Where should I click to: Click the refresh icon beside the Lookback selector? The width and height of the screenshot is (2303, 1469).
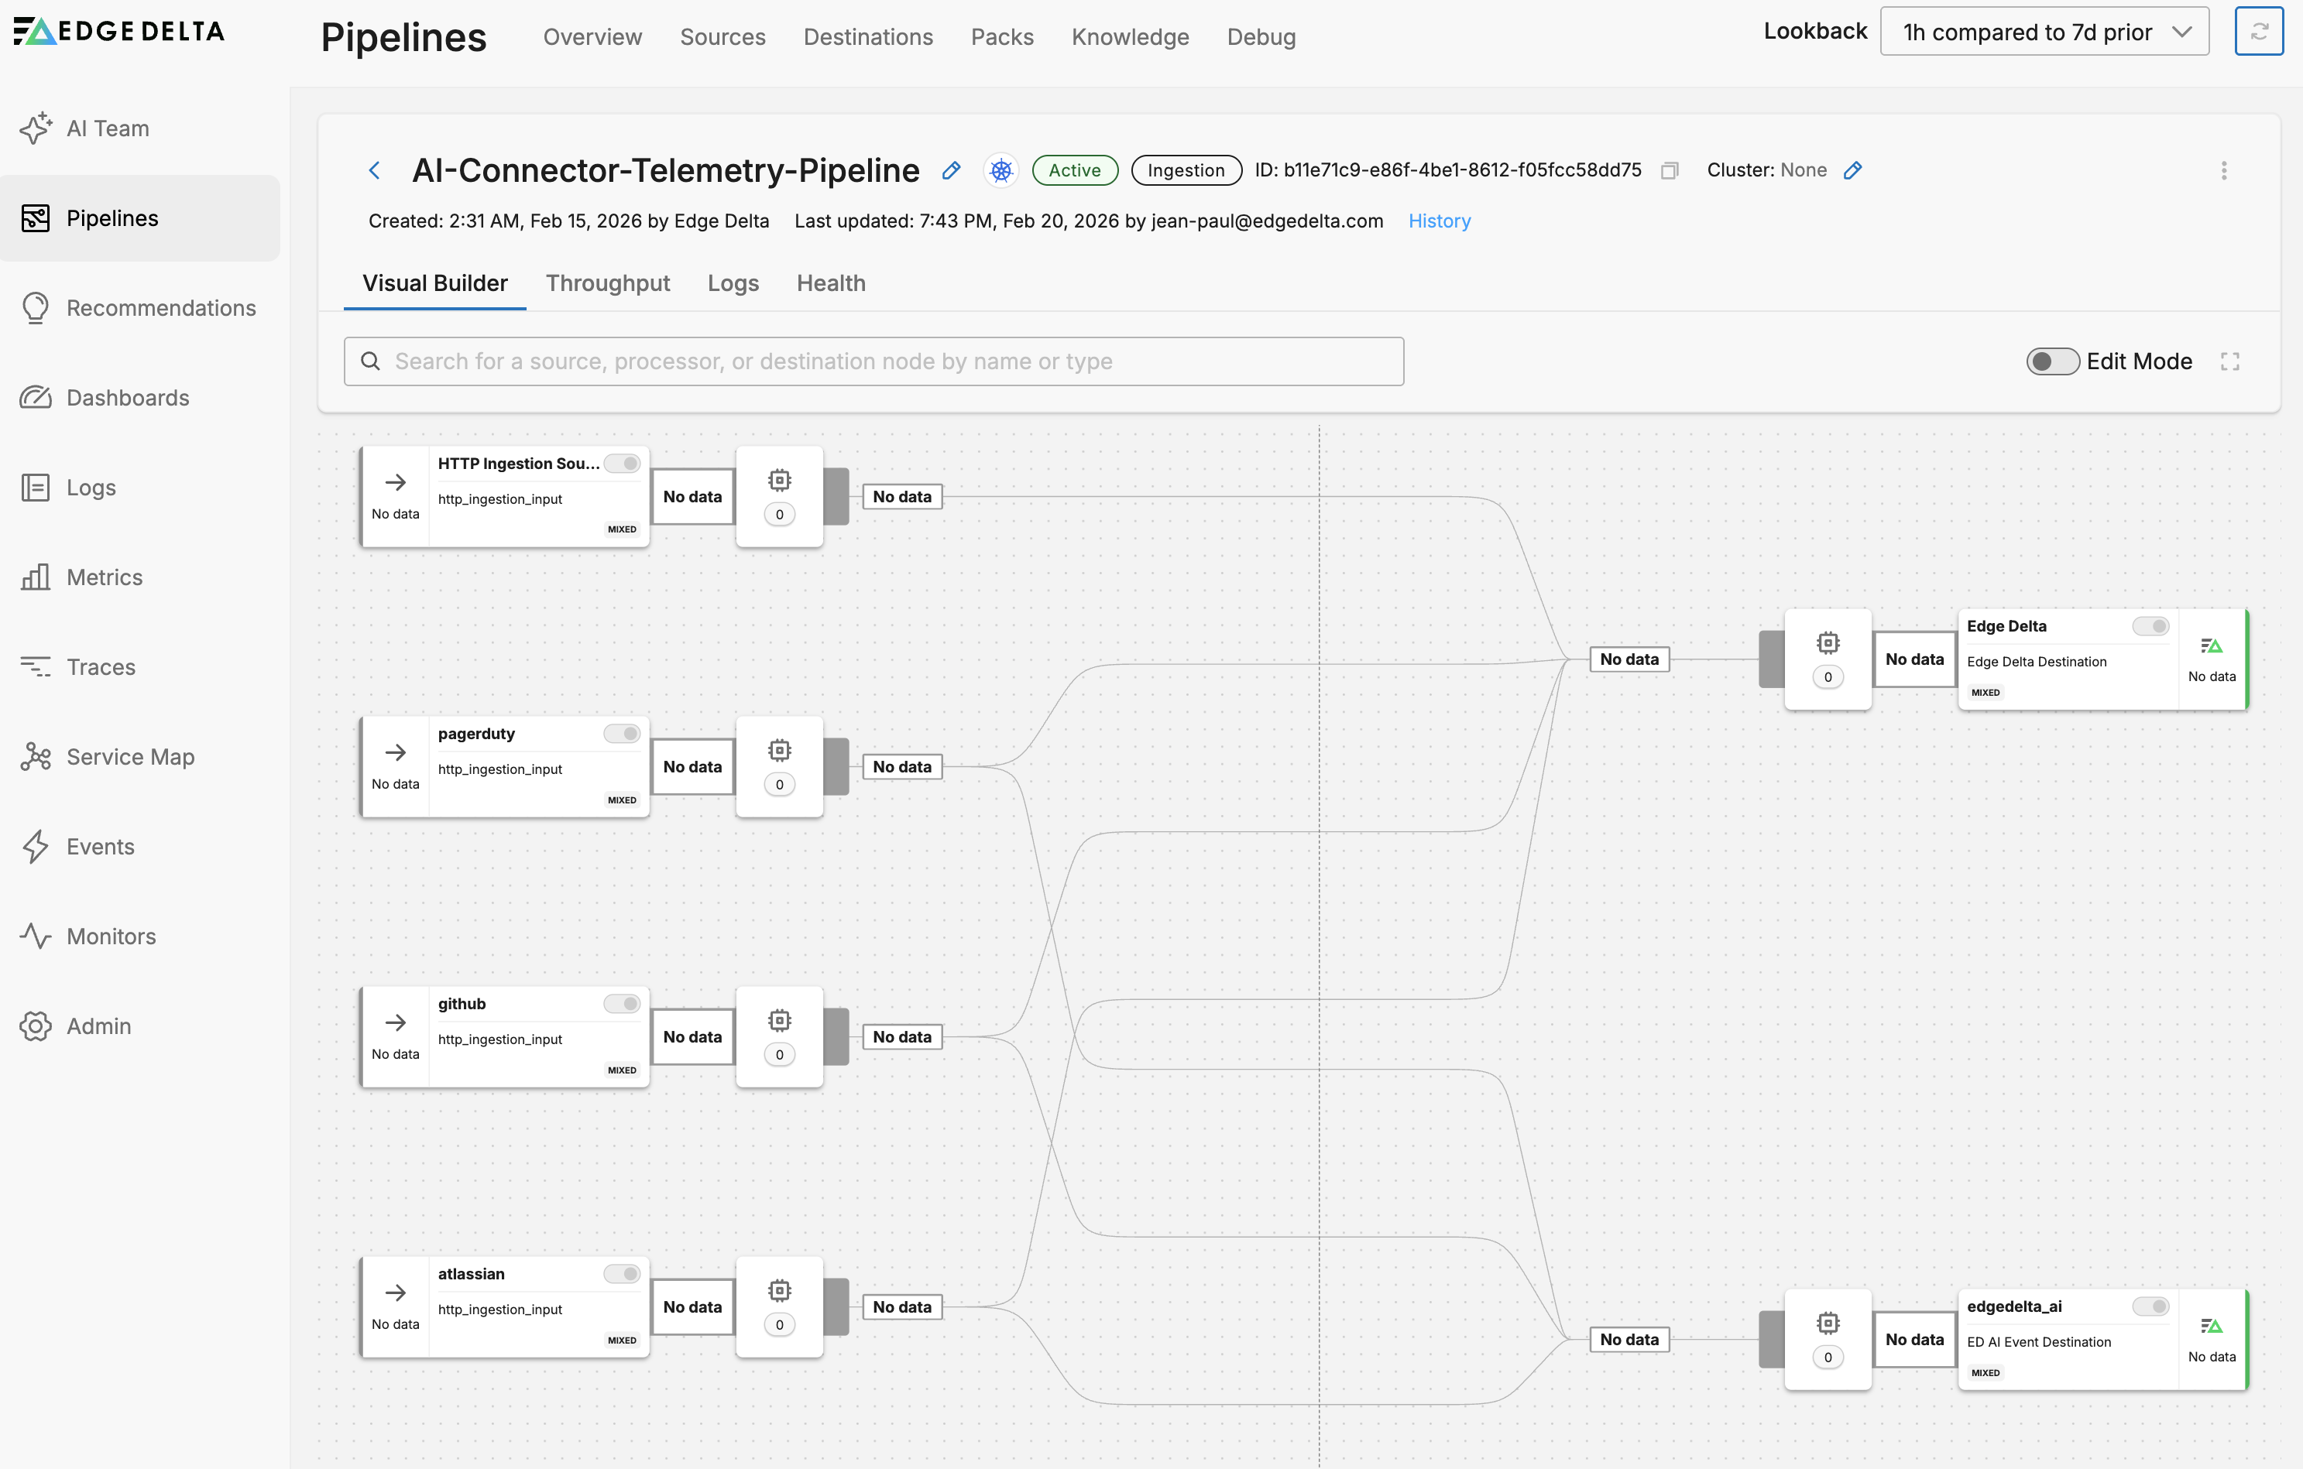pyautogui.click(x=2258, y=32)
